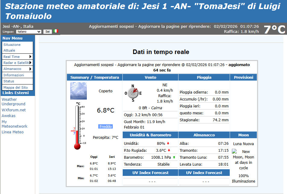
Task: Visit the WXforum.net external link
Action: click(14, 110)
